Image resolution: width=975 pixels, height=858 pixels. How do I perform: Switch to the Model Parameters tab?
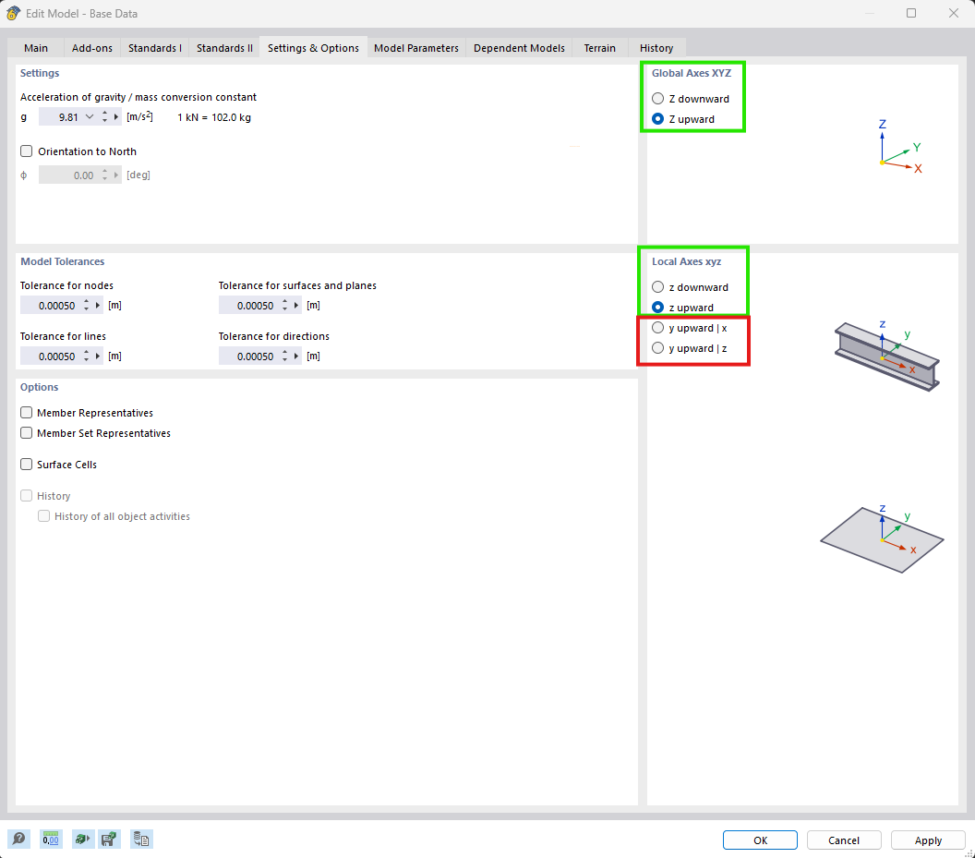click(415, 48)
